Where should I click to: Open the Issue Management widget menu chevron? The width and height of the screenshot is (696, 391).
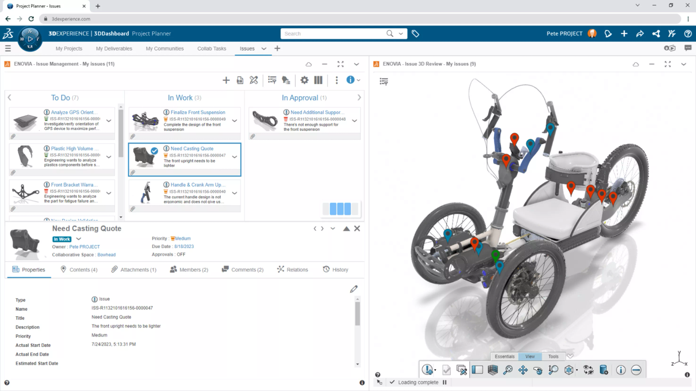[x=356, y=64]
